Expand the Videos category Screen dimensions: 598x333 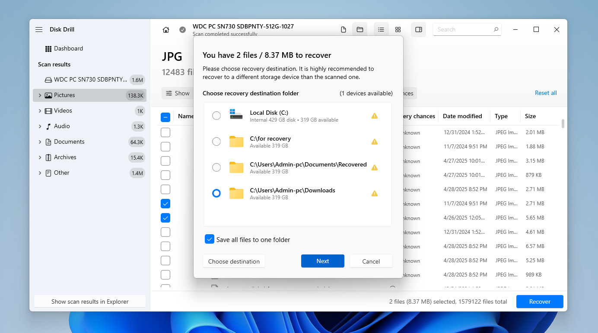click(x=40, y=111)
